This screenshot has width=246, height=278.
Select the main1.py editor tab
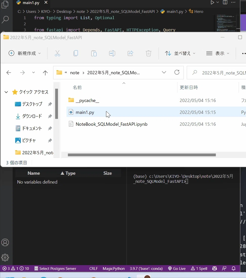click(31, 3)
